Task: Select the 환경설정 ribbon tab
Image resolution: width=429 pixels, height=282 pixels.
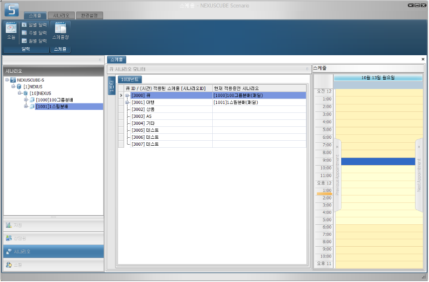Action: [x=90, y=15]
